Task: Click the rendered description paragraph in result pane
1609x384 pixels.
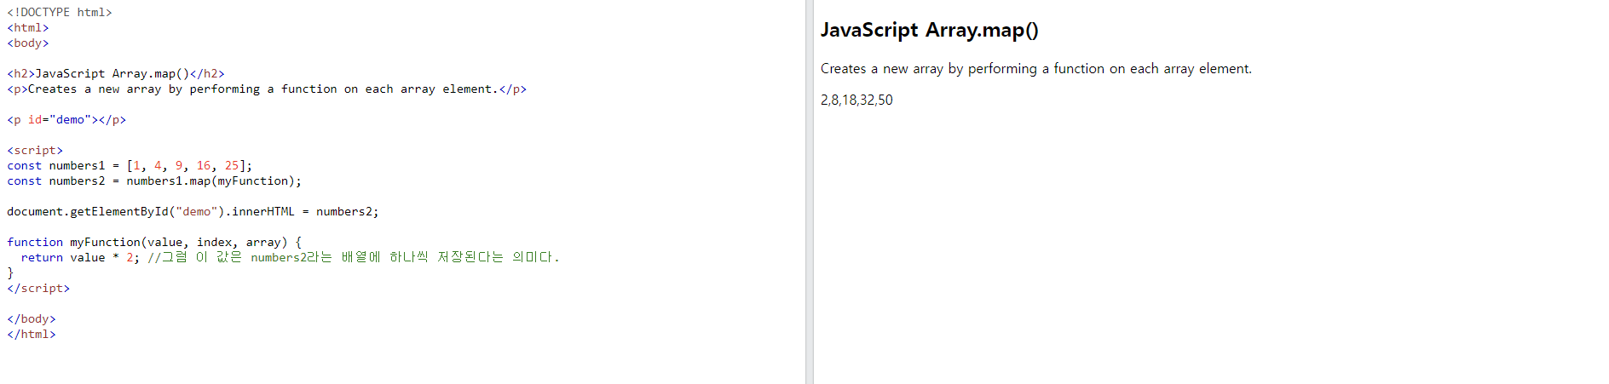Action: pyautogui.click(x=1035, y=68)
